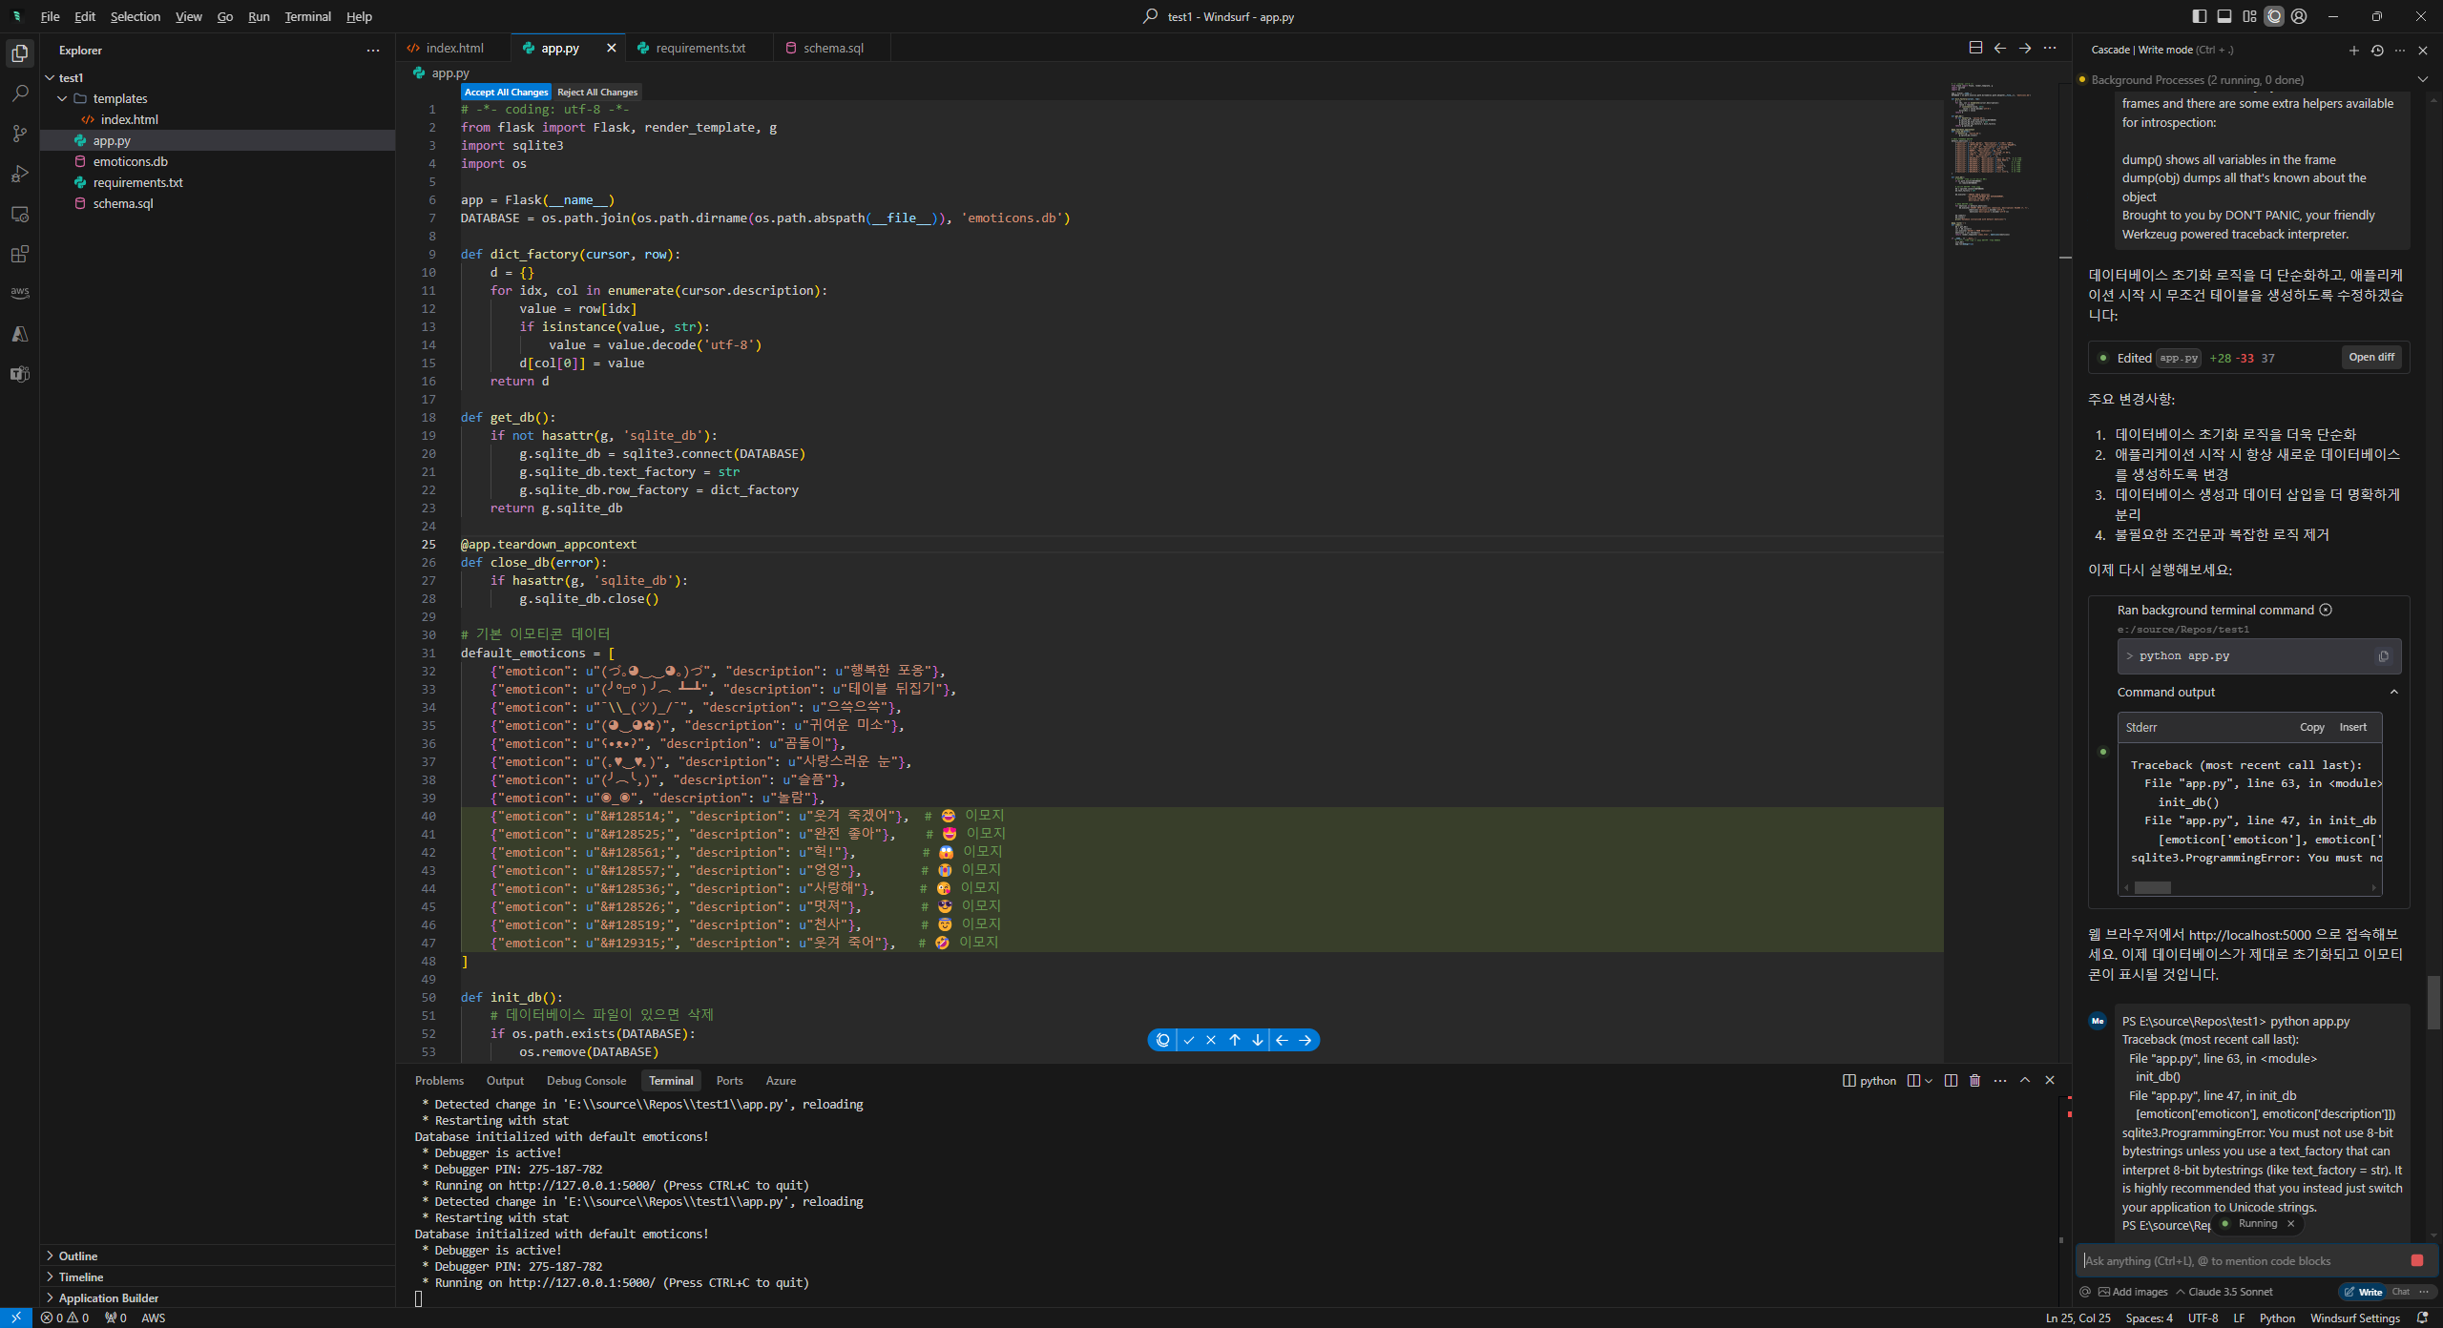Switch Cascade to Chat mode
Viewport: 2443px width, 1328px height.
coord(2400,1292)
